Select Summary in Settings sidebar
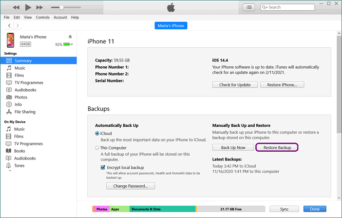Screen dimensions: 342x218 (x=38, y=60)
